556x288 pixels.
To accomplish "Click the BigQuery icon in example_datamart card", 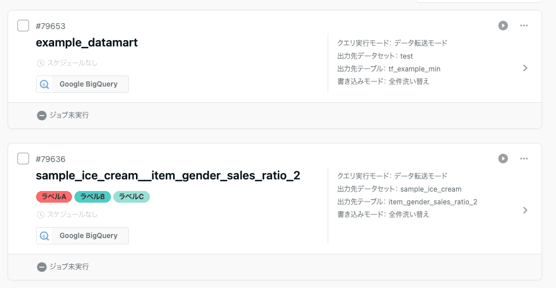I will pyautogui.click(x=45, y=84).
